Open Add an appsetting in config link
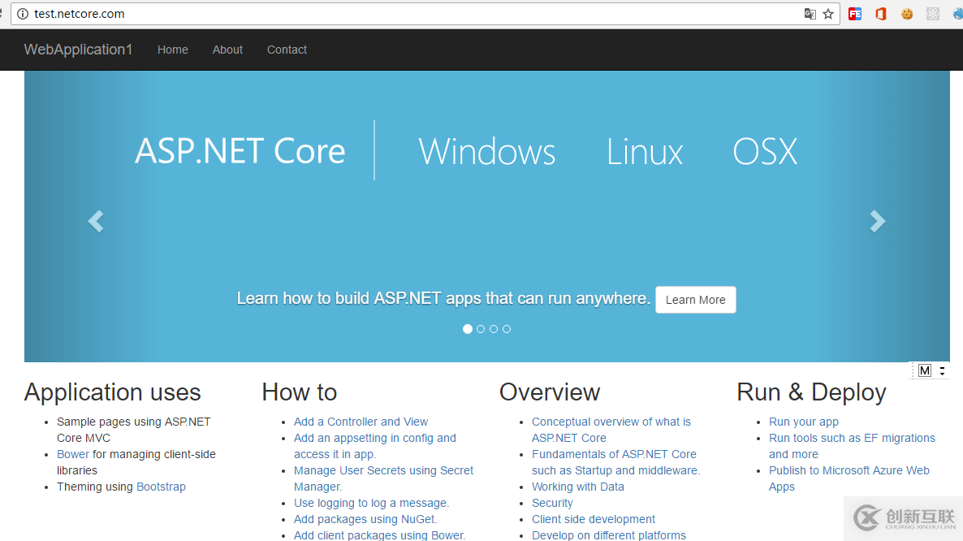 374,446
